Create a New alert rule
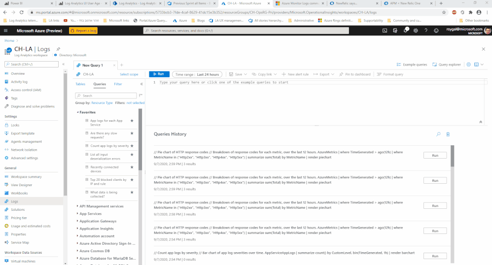The image size is (492, 265). click(295, 74)
